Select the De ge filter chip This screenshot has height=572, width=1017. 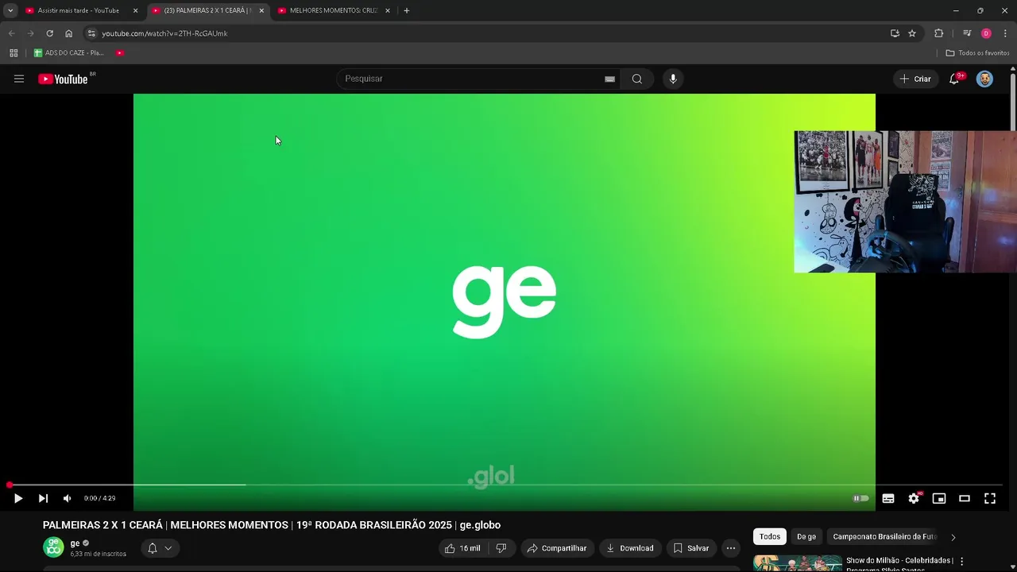tap(806, 536)
